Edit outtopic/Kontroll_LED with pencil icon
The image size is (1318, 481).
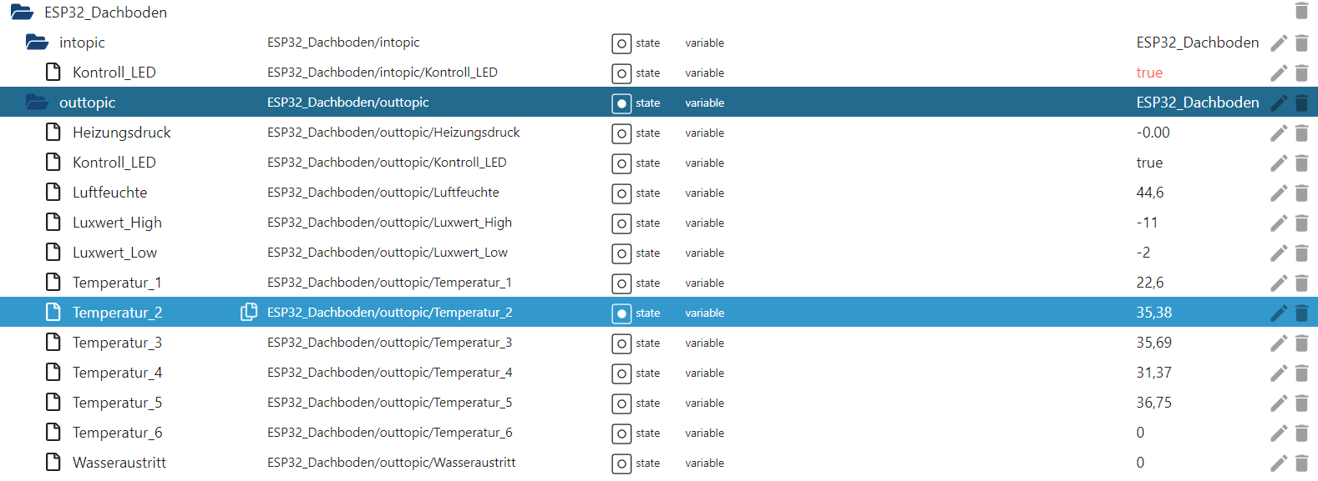point(1278,163)
